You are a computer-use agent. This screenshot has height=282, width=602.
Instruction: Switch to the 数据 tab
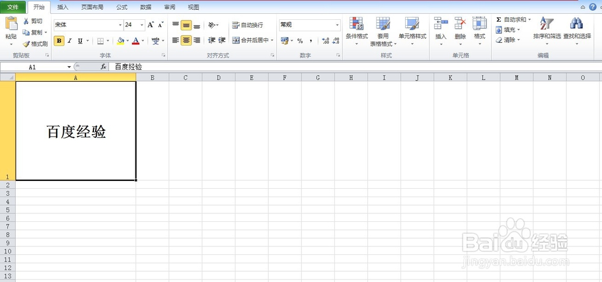[146, 7]
